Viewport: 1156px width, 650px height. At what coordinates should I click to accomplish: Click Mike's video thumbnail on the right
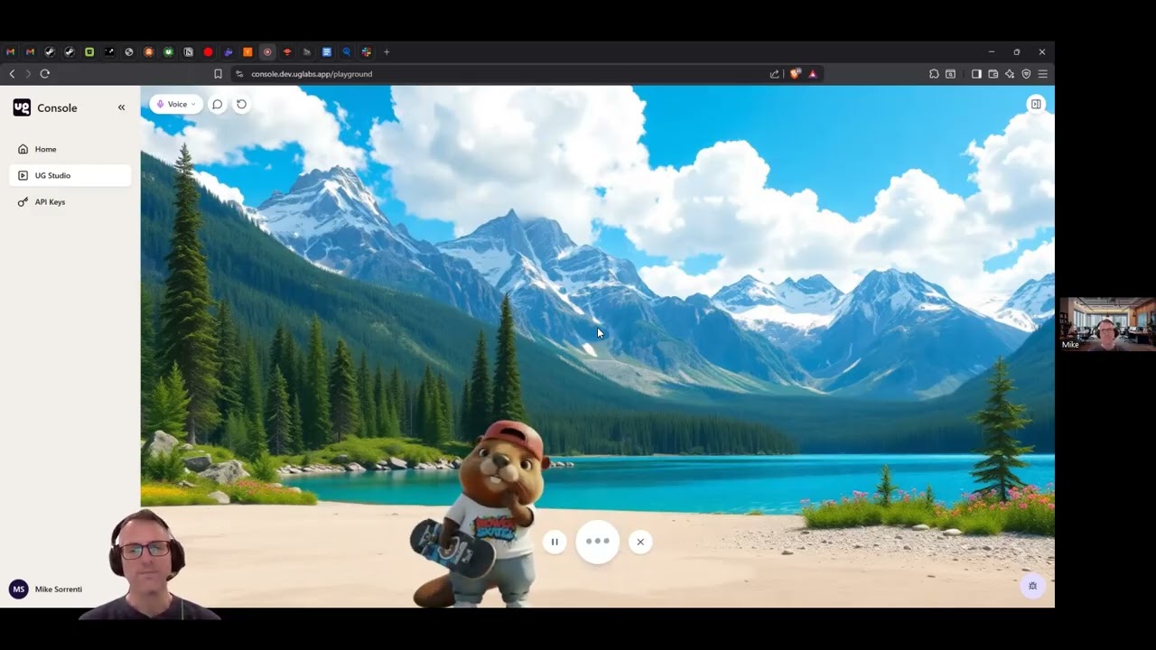tap(1107, 324)
